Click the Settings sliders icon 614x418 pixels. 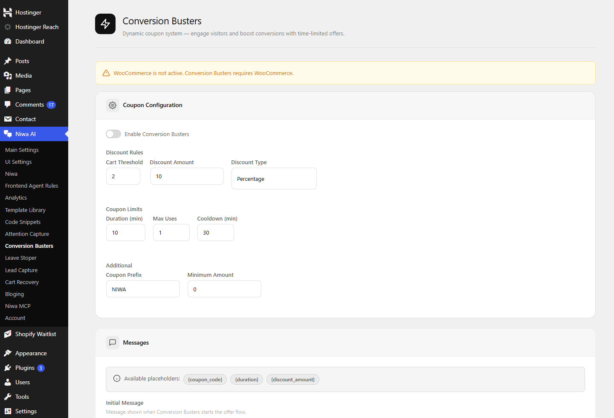tap(8, 411)
